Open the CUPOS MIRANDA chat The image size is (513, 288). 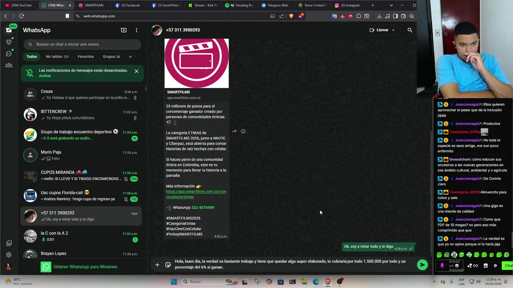(x=81, y=176)
